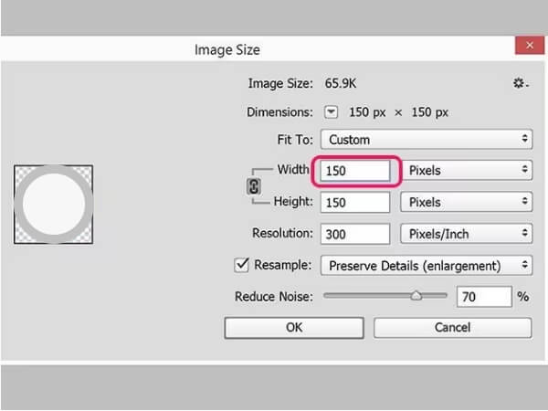
Task: Expand the Height units dropdown
Action: [467, 202]
